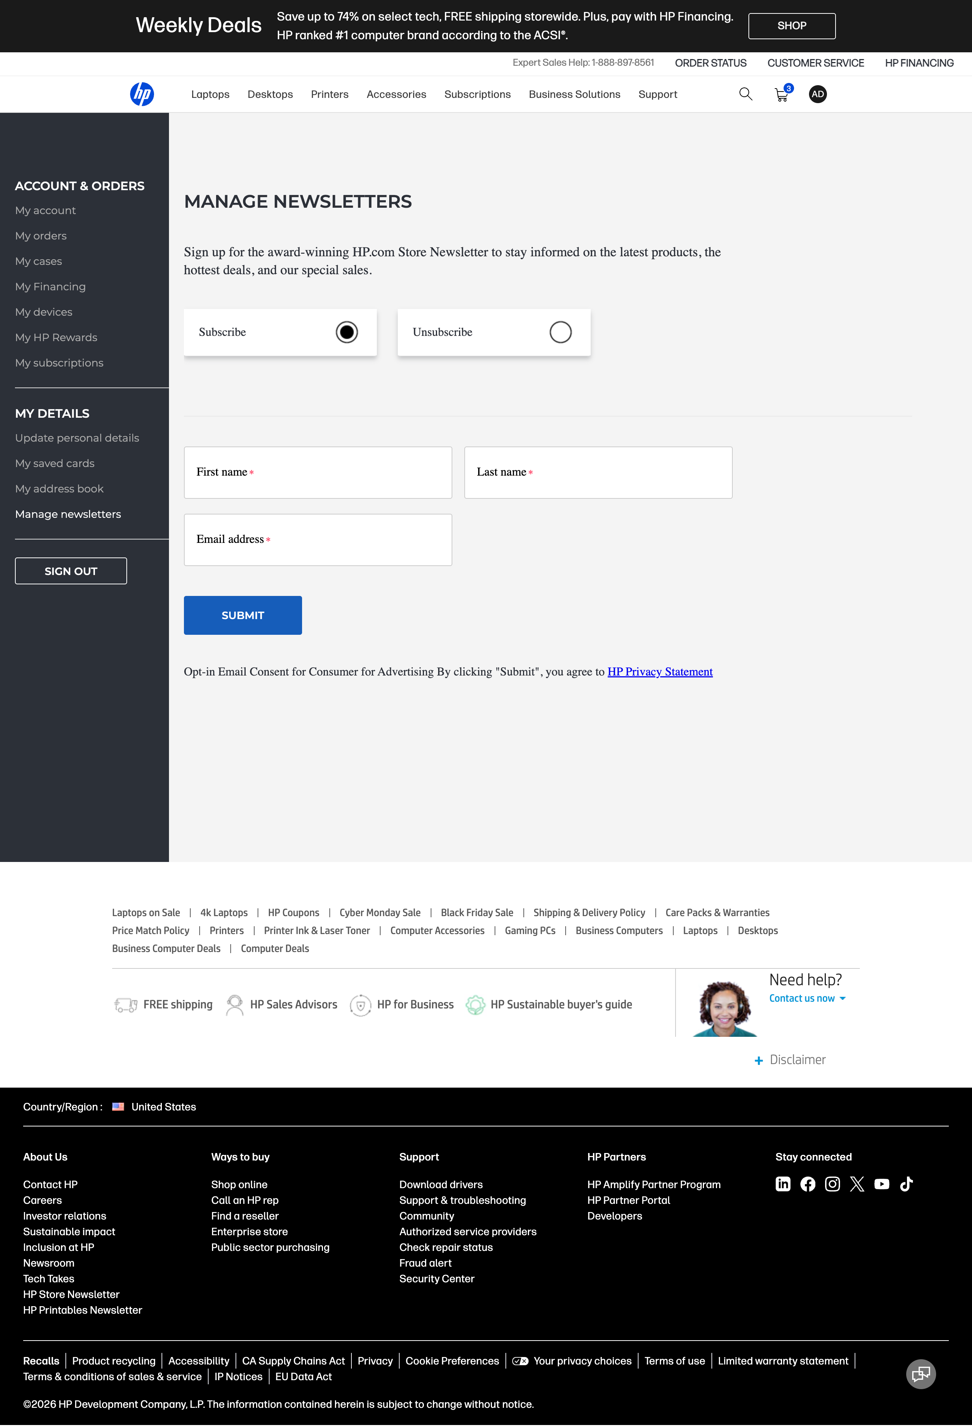
Task: Select the Unsubscribe radio button
Action: [560, 333]
